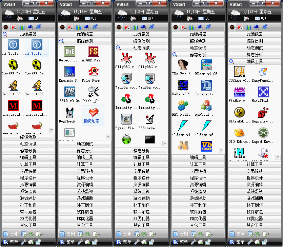Select books tab icon in window showing PEiD
The image size is (283, 247).
click(x=79, y=27)
